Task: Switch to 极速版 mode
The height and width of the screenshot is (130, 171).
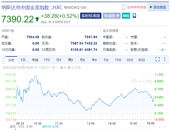Action: pos(112,16)
